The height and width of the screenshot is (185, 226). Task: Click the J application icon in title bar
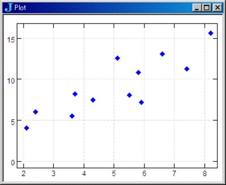click(8, 8)
